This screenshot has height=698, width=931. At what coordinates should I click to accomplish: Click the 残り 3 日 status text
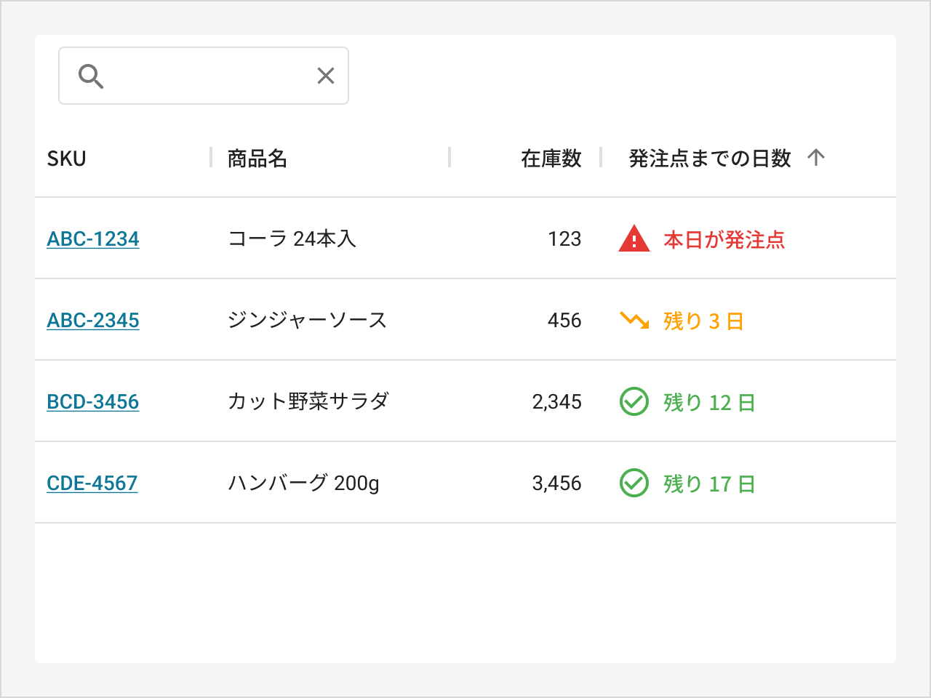pyautogui.click(x=703, y=321)
